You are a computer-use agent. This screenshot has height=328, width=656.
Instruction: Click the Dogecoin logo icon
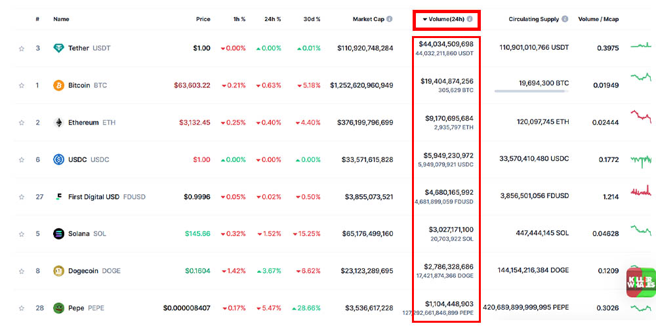click(x=59, y=271)
